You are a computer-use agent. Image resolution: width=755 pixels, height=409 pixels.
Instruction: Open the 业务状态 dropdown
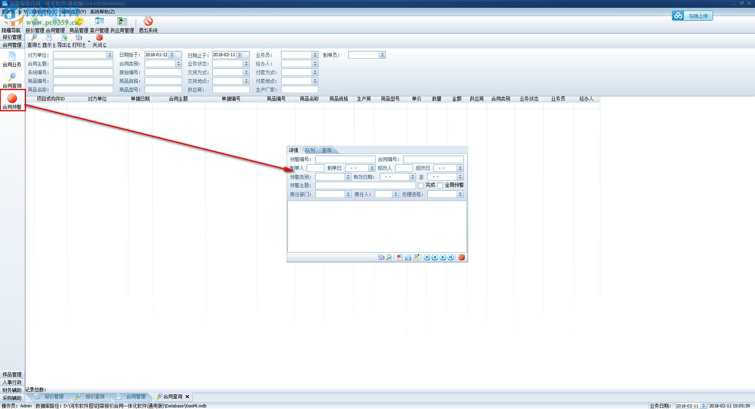point(247,64)
